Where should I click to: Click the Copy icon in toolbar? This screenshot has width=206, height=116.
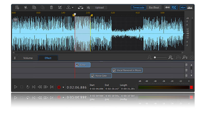click(x=34, y=7)
